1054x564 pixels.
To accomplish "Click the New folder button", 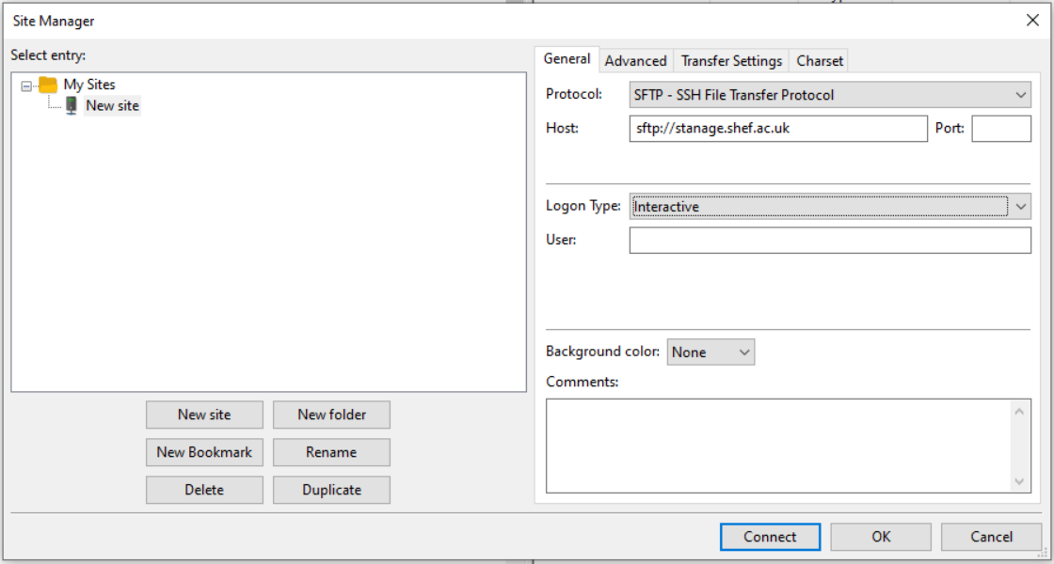I will (x=331, y=415).
